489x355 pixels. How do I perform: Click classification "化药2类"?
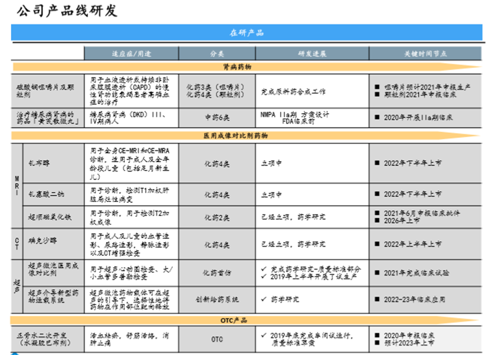[x=217, y=217]
